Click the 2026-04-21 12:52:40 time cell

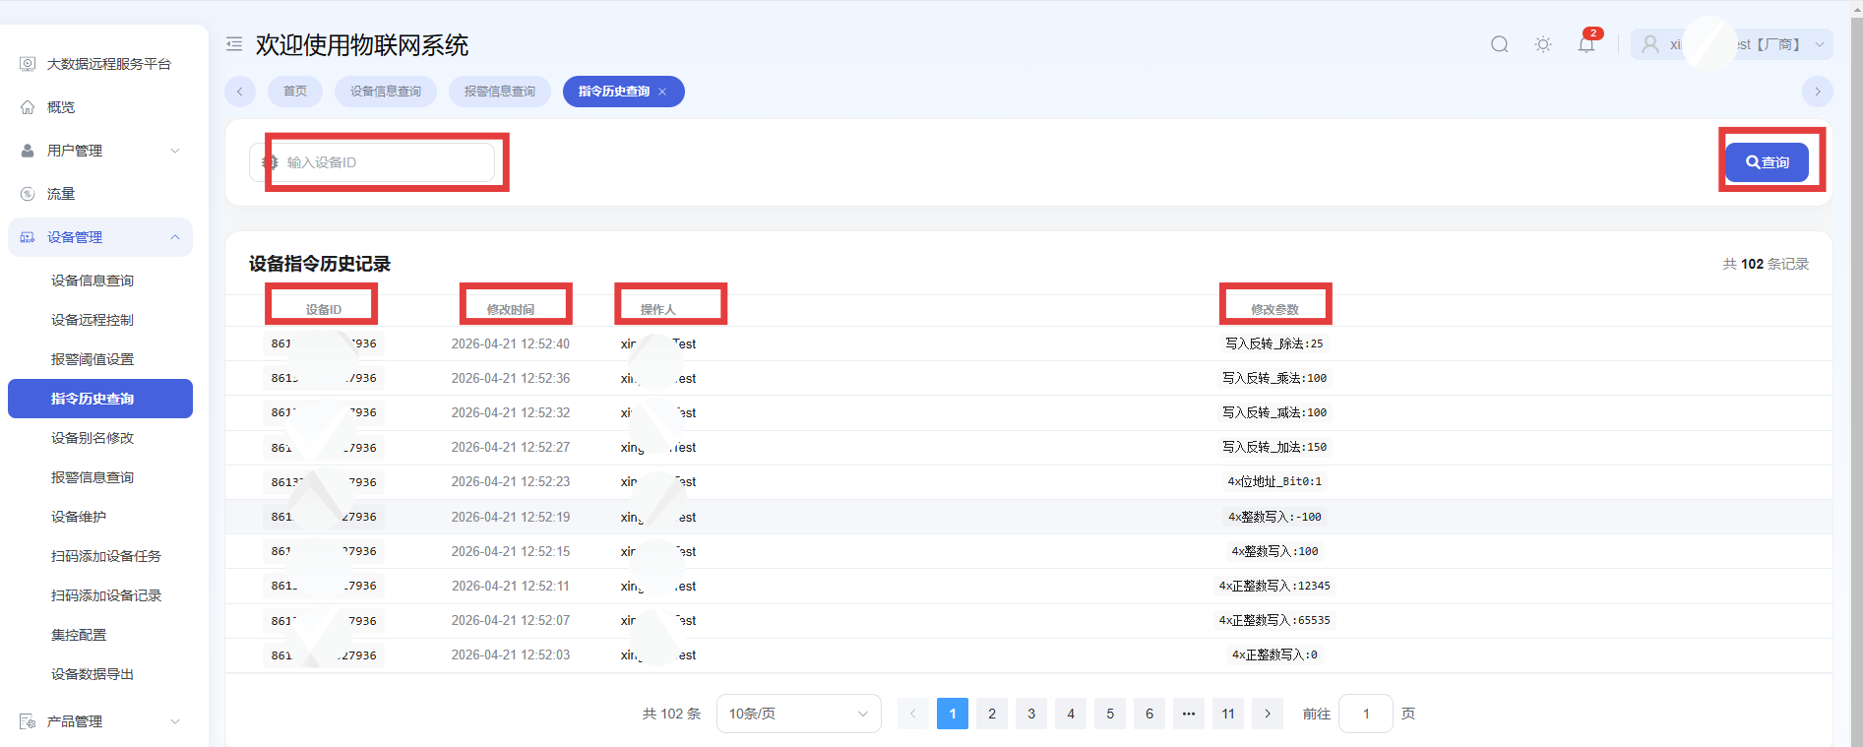point(511,343)
